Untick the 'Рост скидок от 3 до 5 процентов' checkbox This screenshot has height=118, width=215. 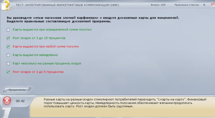click(x=8, y=72)
